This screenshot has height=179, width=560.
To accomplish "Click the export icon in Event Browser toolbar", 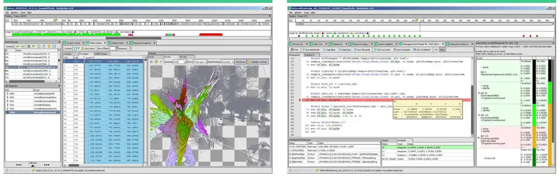I will (x=44, y=46).
